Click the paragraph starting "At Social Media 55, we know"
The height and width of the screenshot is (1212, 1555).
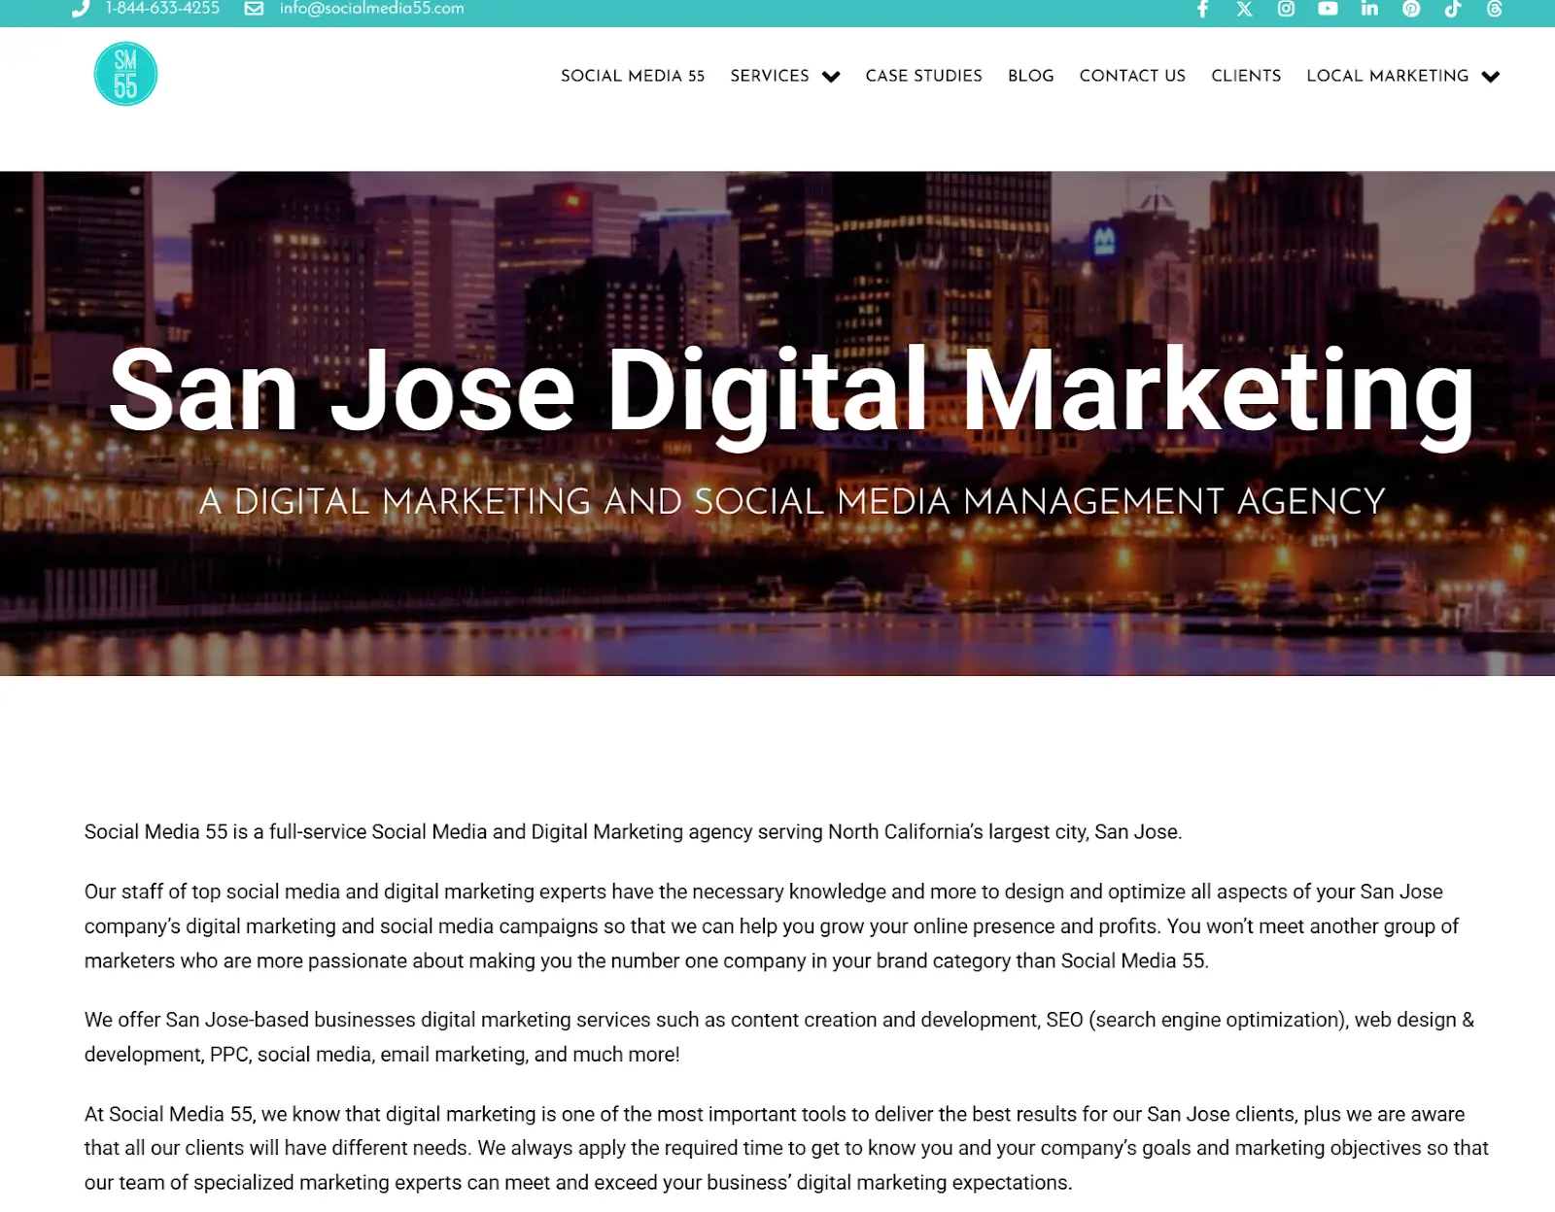click(786, 1148)
